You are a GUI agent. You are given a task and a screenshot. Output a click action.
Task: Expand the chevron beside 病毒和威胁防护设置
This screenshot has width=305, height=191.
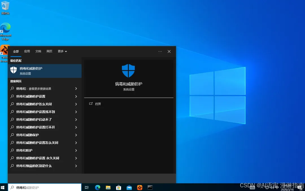(x=76, y=96)
